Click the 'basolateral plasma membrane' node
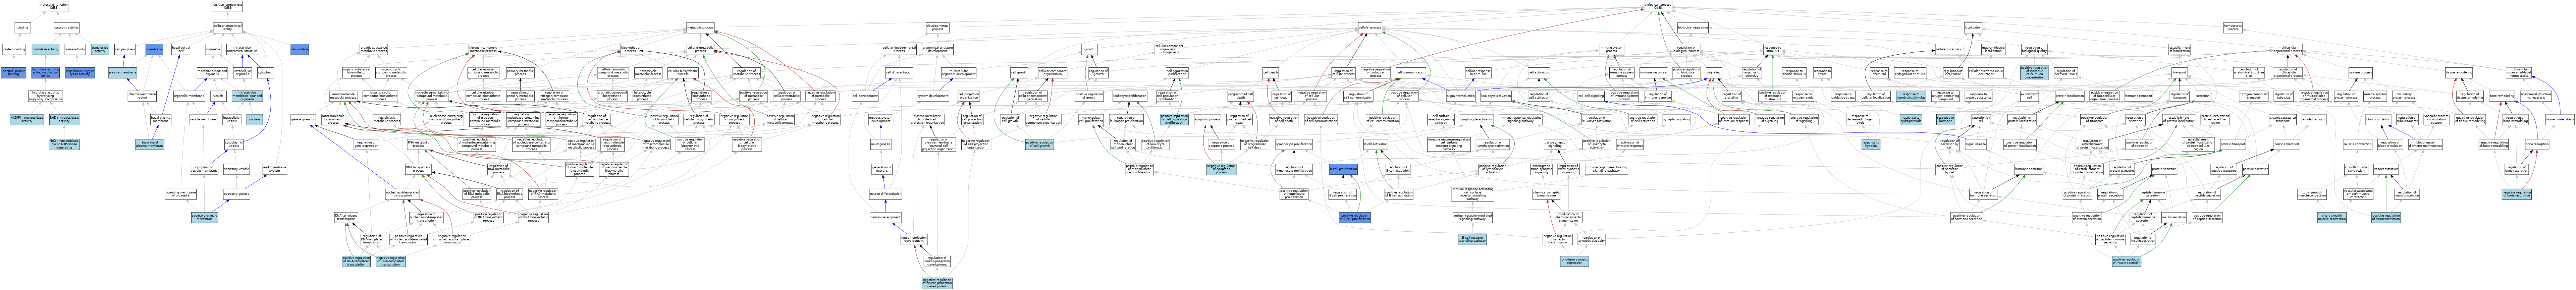 pos(150,145)
